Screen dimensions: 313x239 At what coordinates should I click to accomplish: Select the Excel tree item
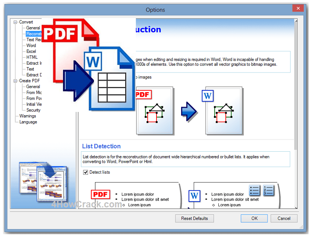[x=31, y=51]
